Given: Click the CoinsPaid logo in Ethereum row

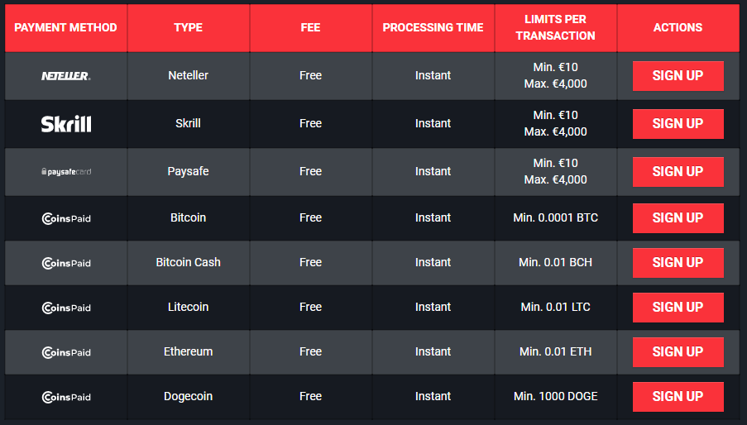Looking at the screenshot, I should 65,353.
